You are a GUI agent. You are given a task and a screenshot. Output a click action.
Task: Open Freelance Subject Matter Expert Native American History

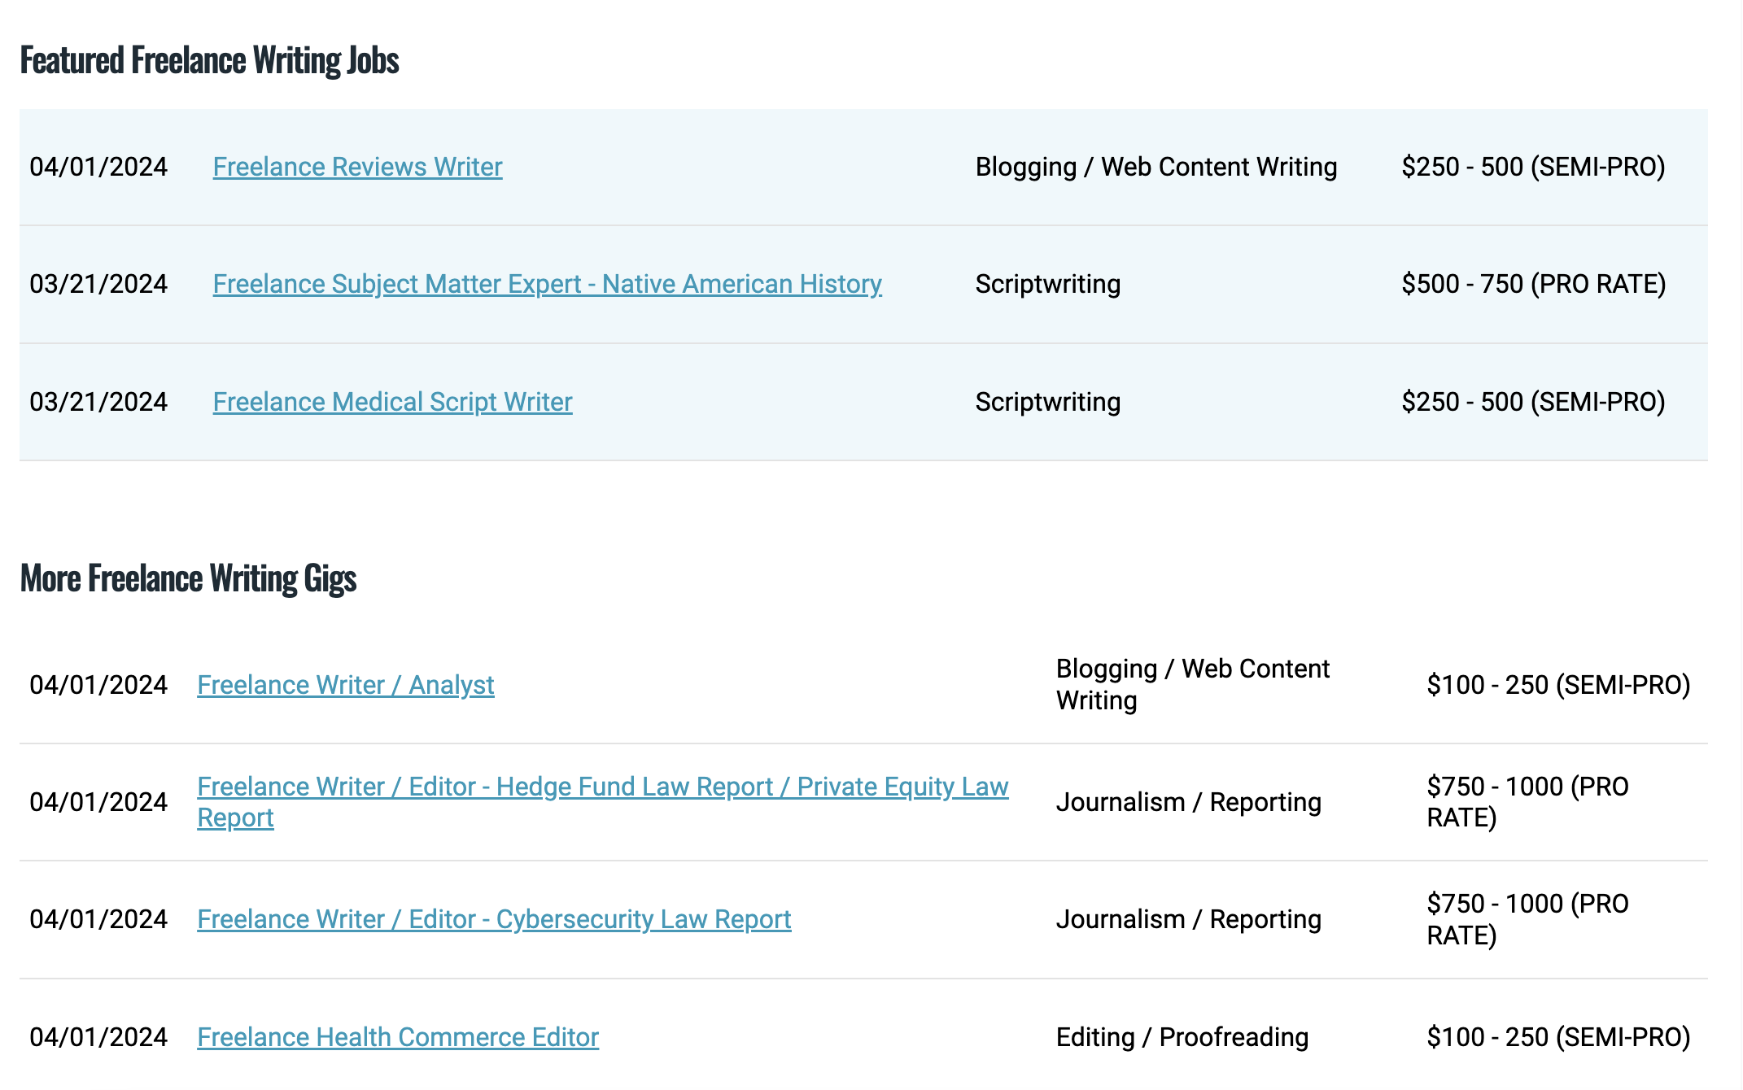[547, 284]
